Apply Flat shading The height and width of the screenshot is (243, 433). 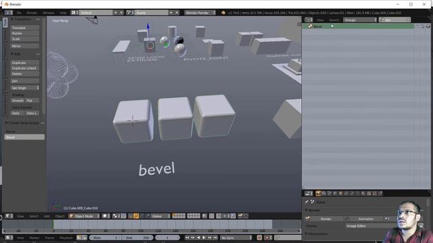click(32, 101)
